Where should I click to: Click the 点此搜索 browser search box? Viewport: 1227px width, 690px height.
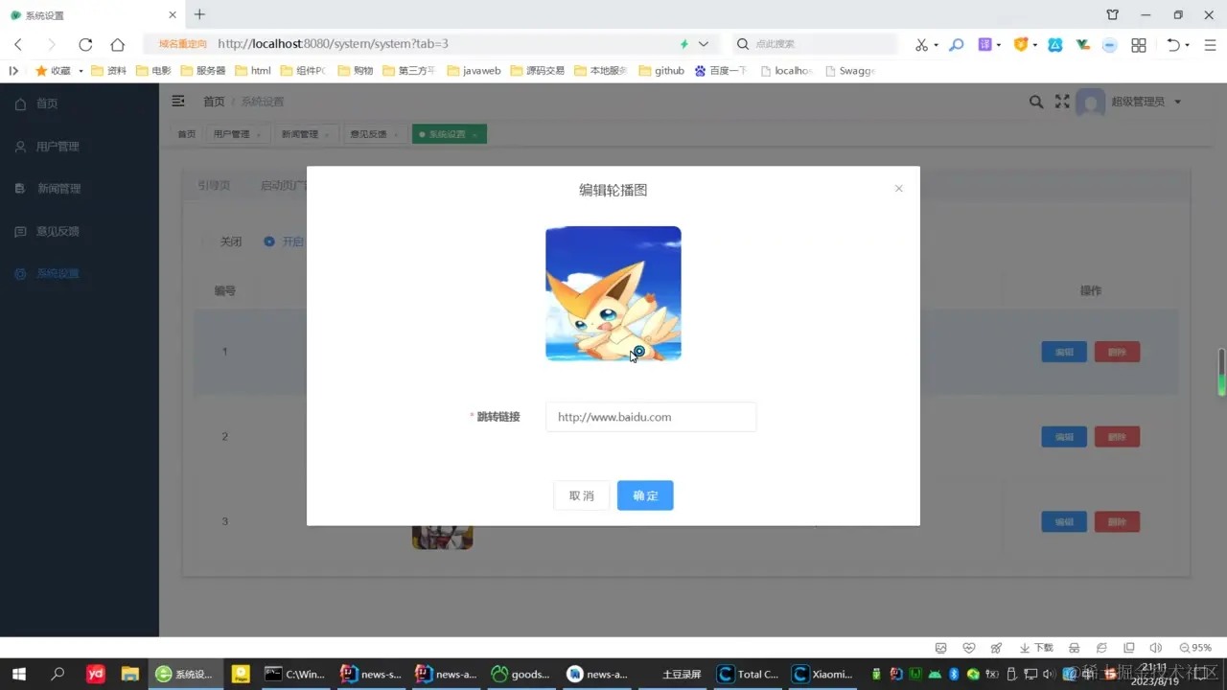pyautogui.click(x=816, y=44)
